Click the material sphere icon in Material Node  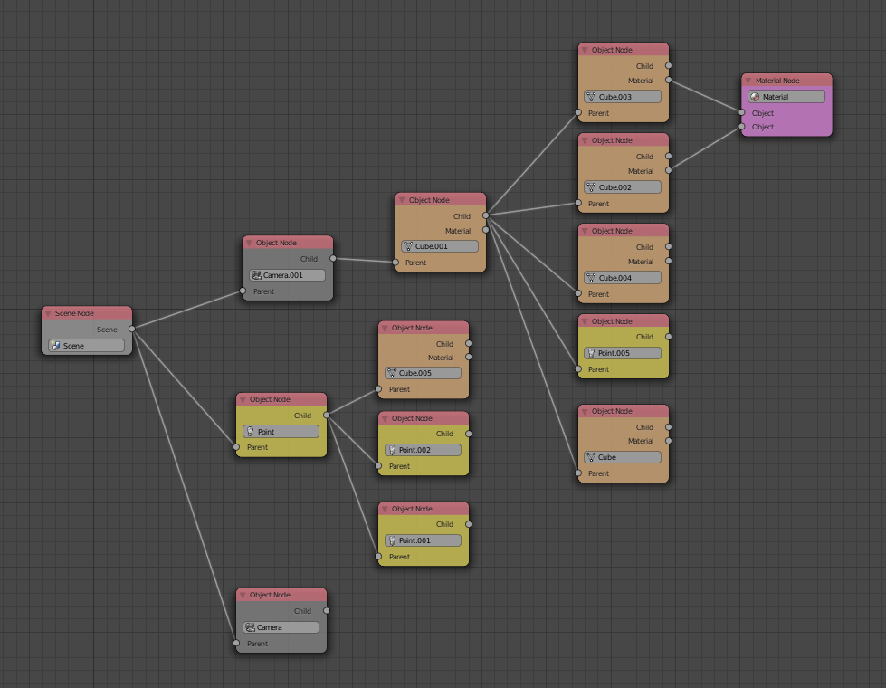point(755,97)
